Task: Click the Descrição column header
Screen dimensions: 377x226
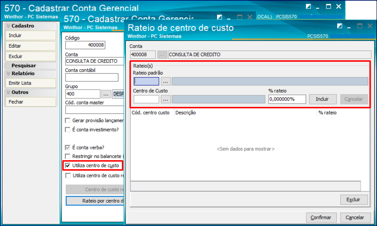Action: pyautogui.click(x=245, y=113)
